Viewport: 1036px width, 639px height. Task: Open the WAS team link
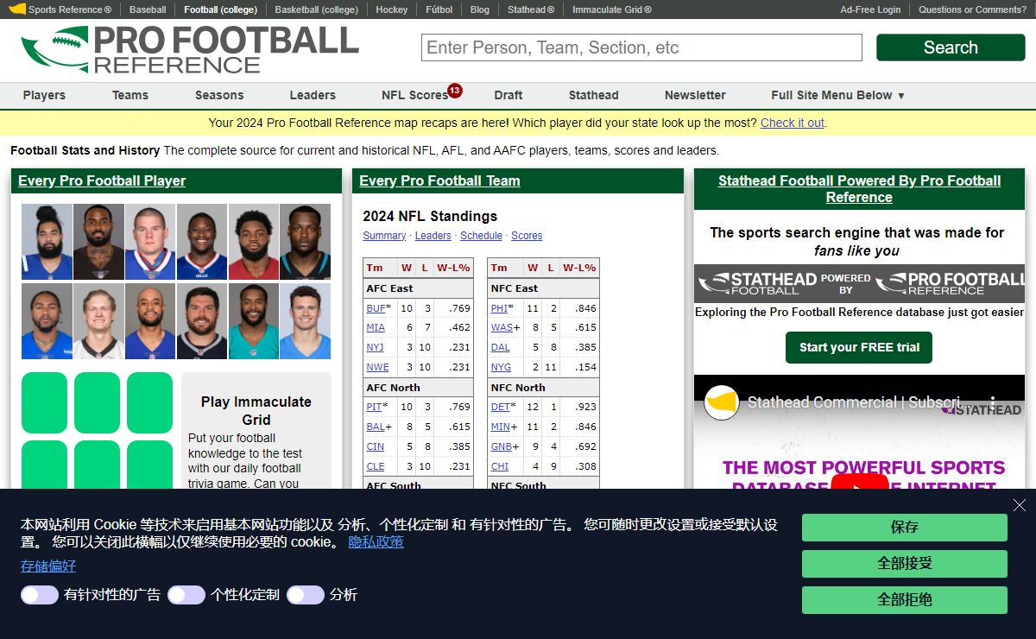coord(502,328)
